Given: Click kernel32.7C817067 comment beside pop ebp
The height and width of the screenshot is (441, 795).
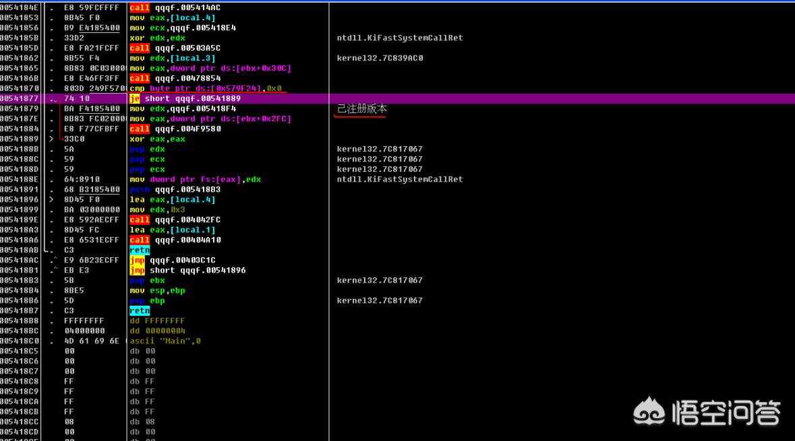Looking at the screenshot, I should 380,301.
